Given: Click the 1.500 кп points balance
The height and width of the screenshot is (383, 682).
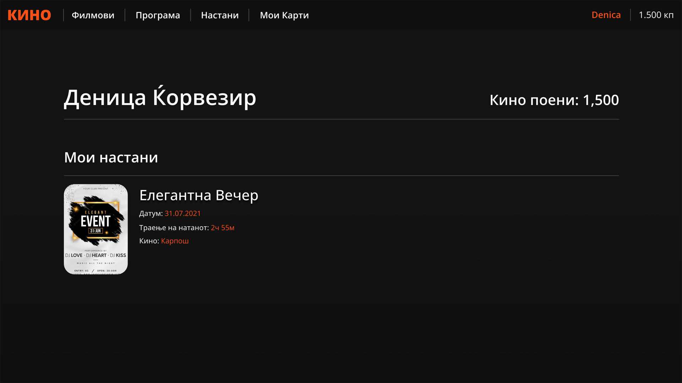Looking at the screenshot, I should click(656, 15).
